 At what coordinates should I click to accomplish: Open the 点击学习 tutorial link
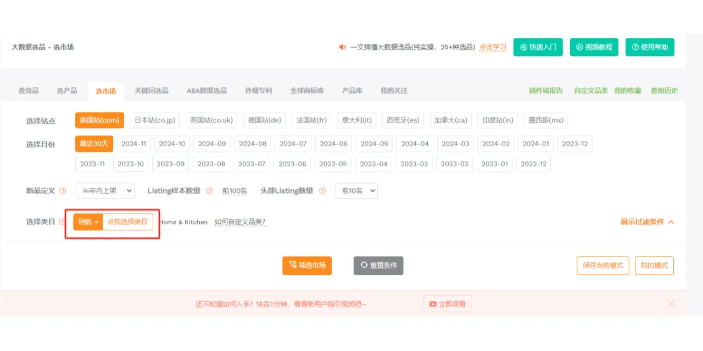[493, 47]
